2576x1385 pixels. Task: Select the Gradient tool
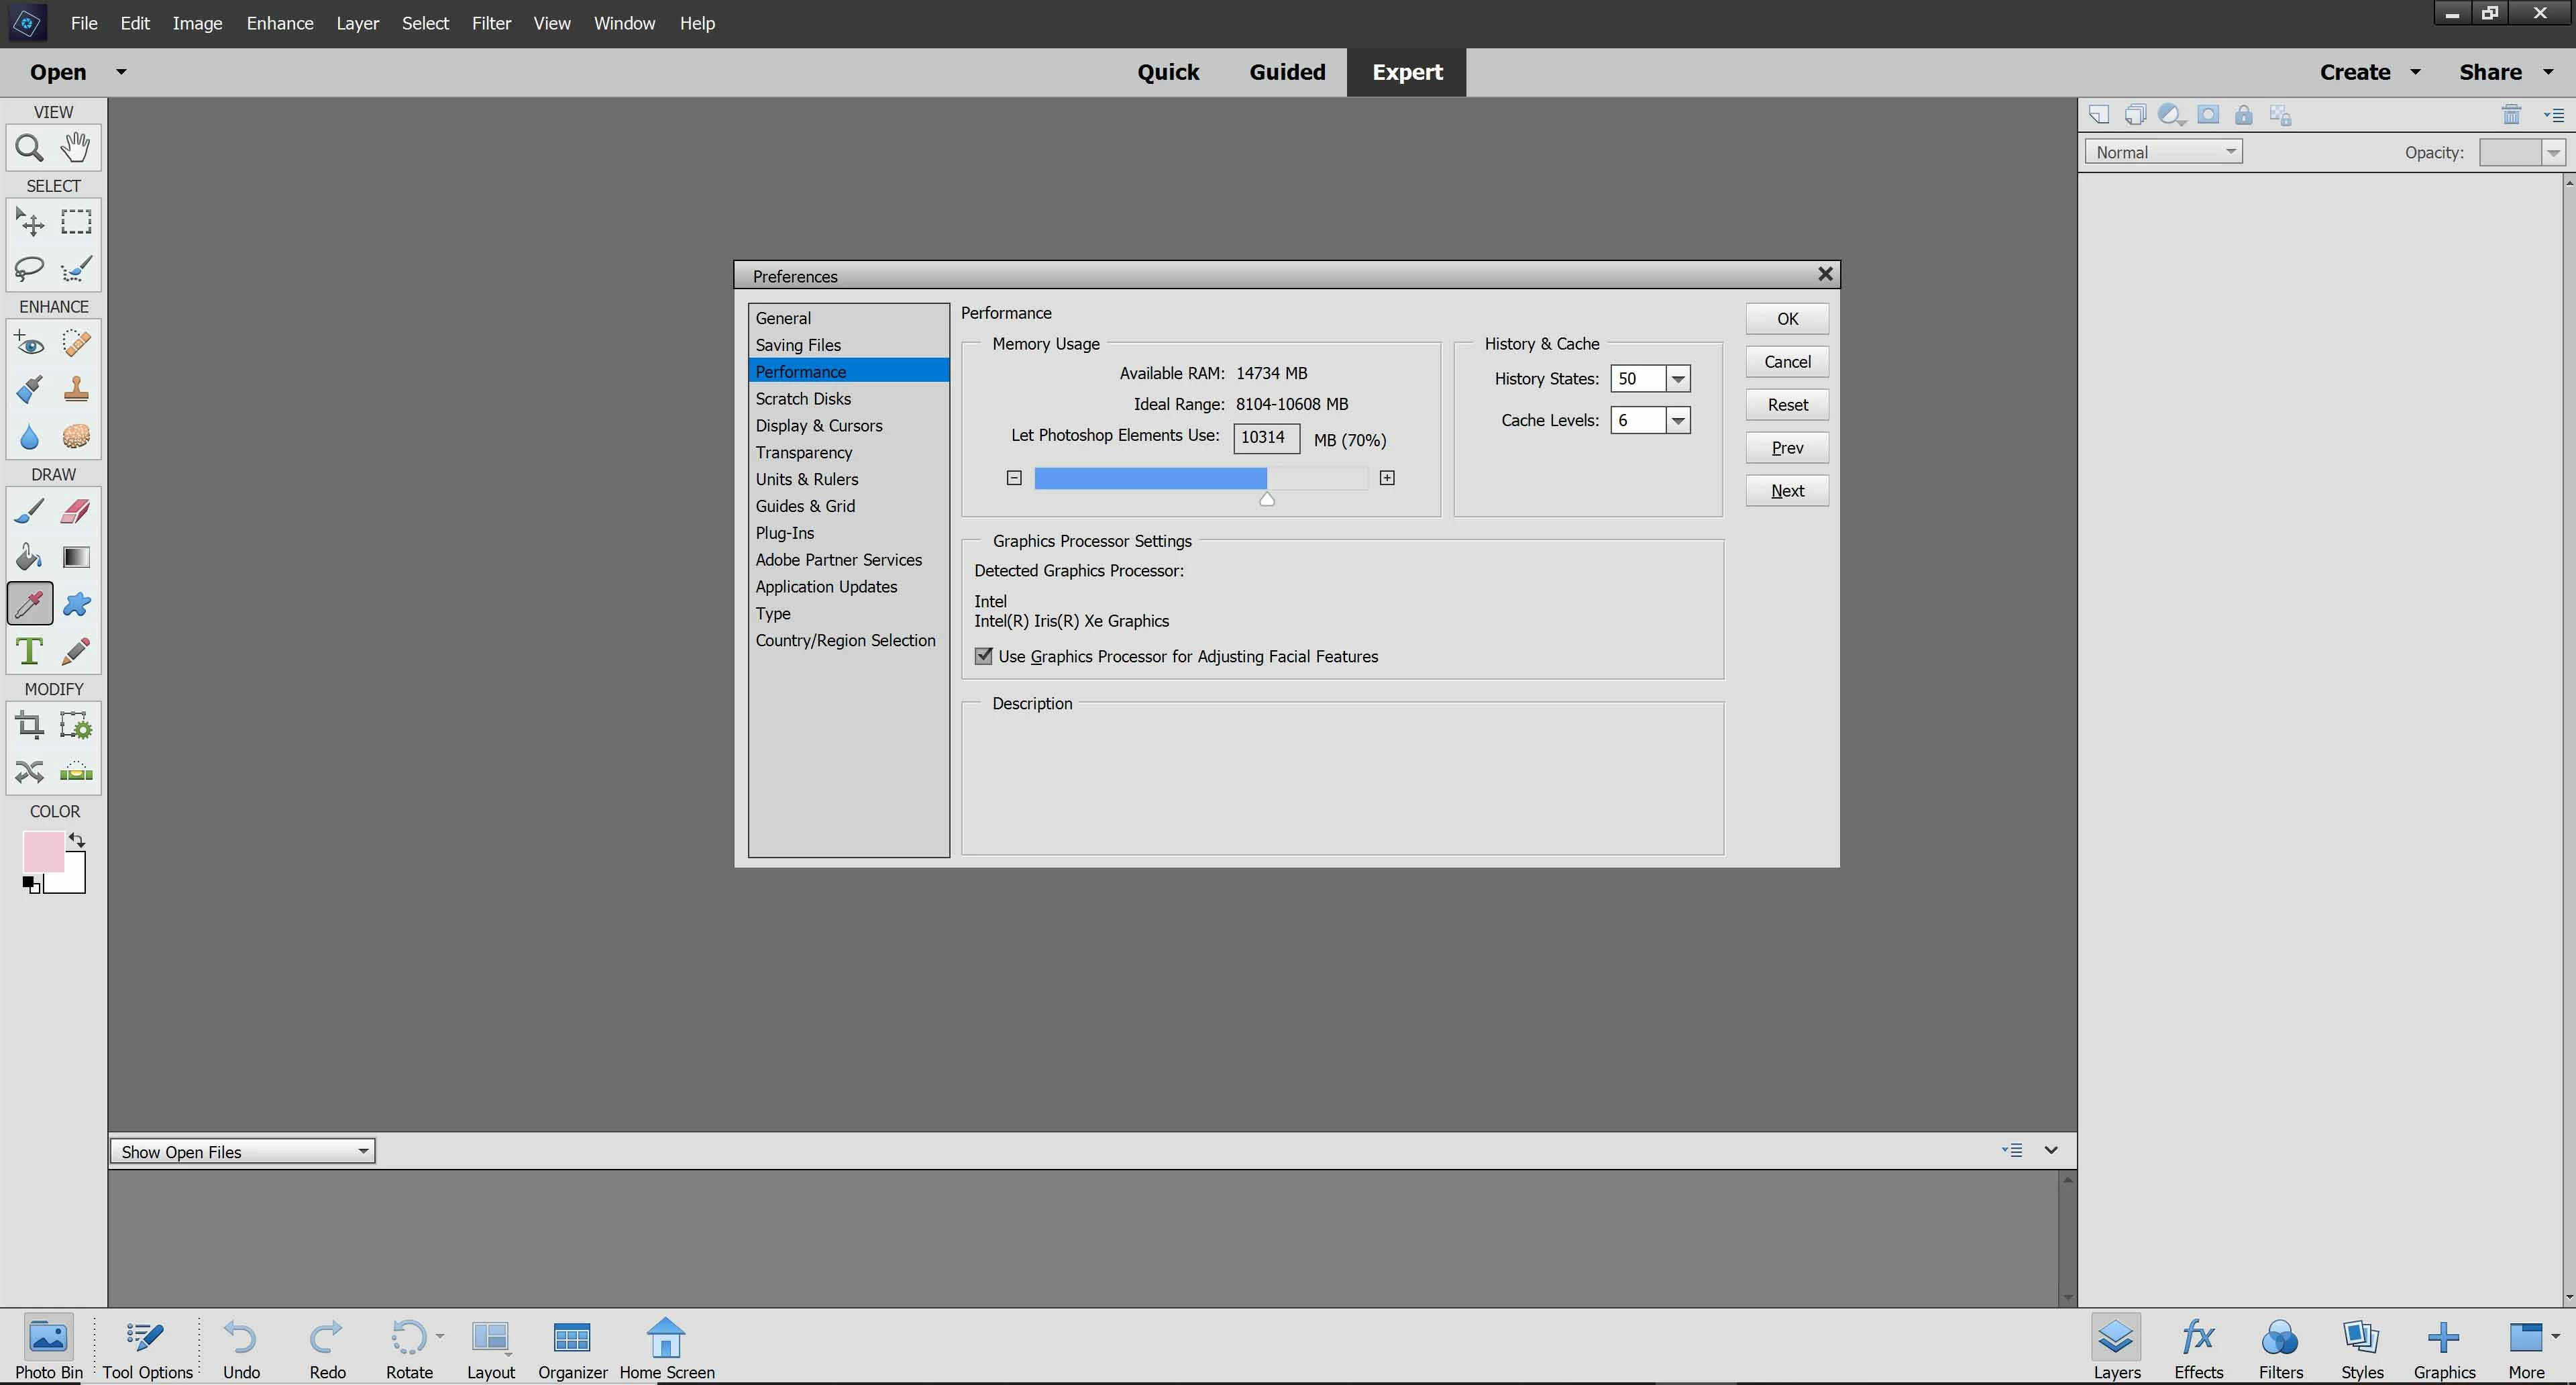76,557
